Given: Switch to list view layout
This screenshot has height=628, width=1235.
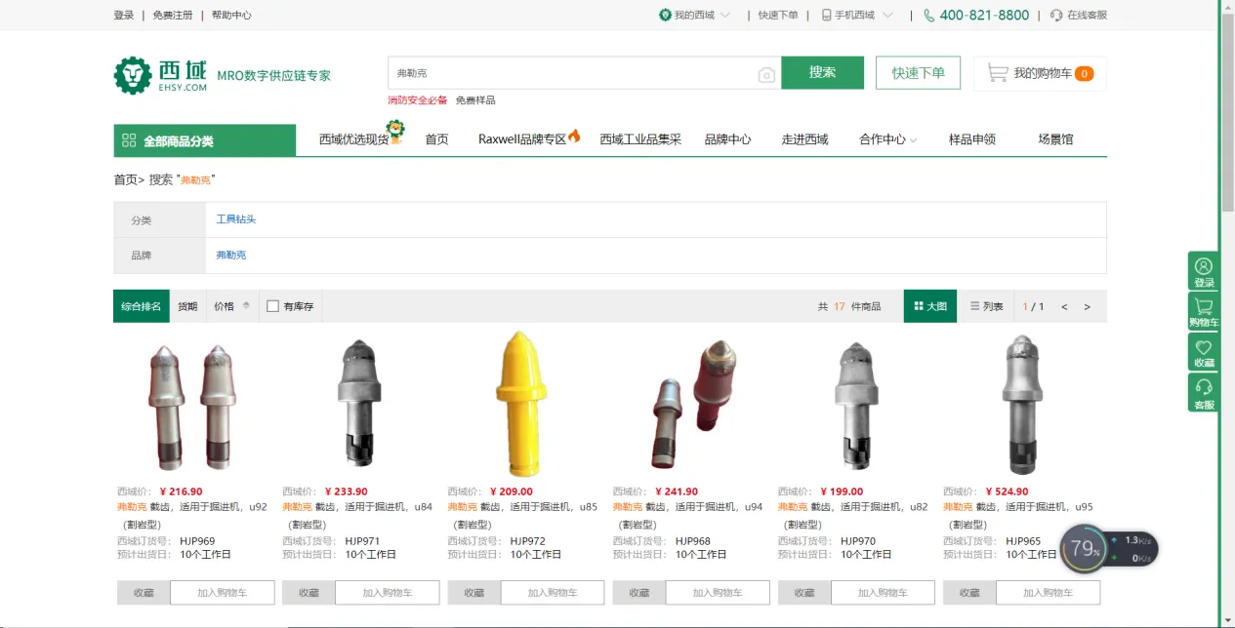Looking at the screenshot, I should (x=986, y=306).
